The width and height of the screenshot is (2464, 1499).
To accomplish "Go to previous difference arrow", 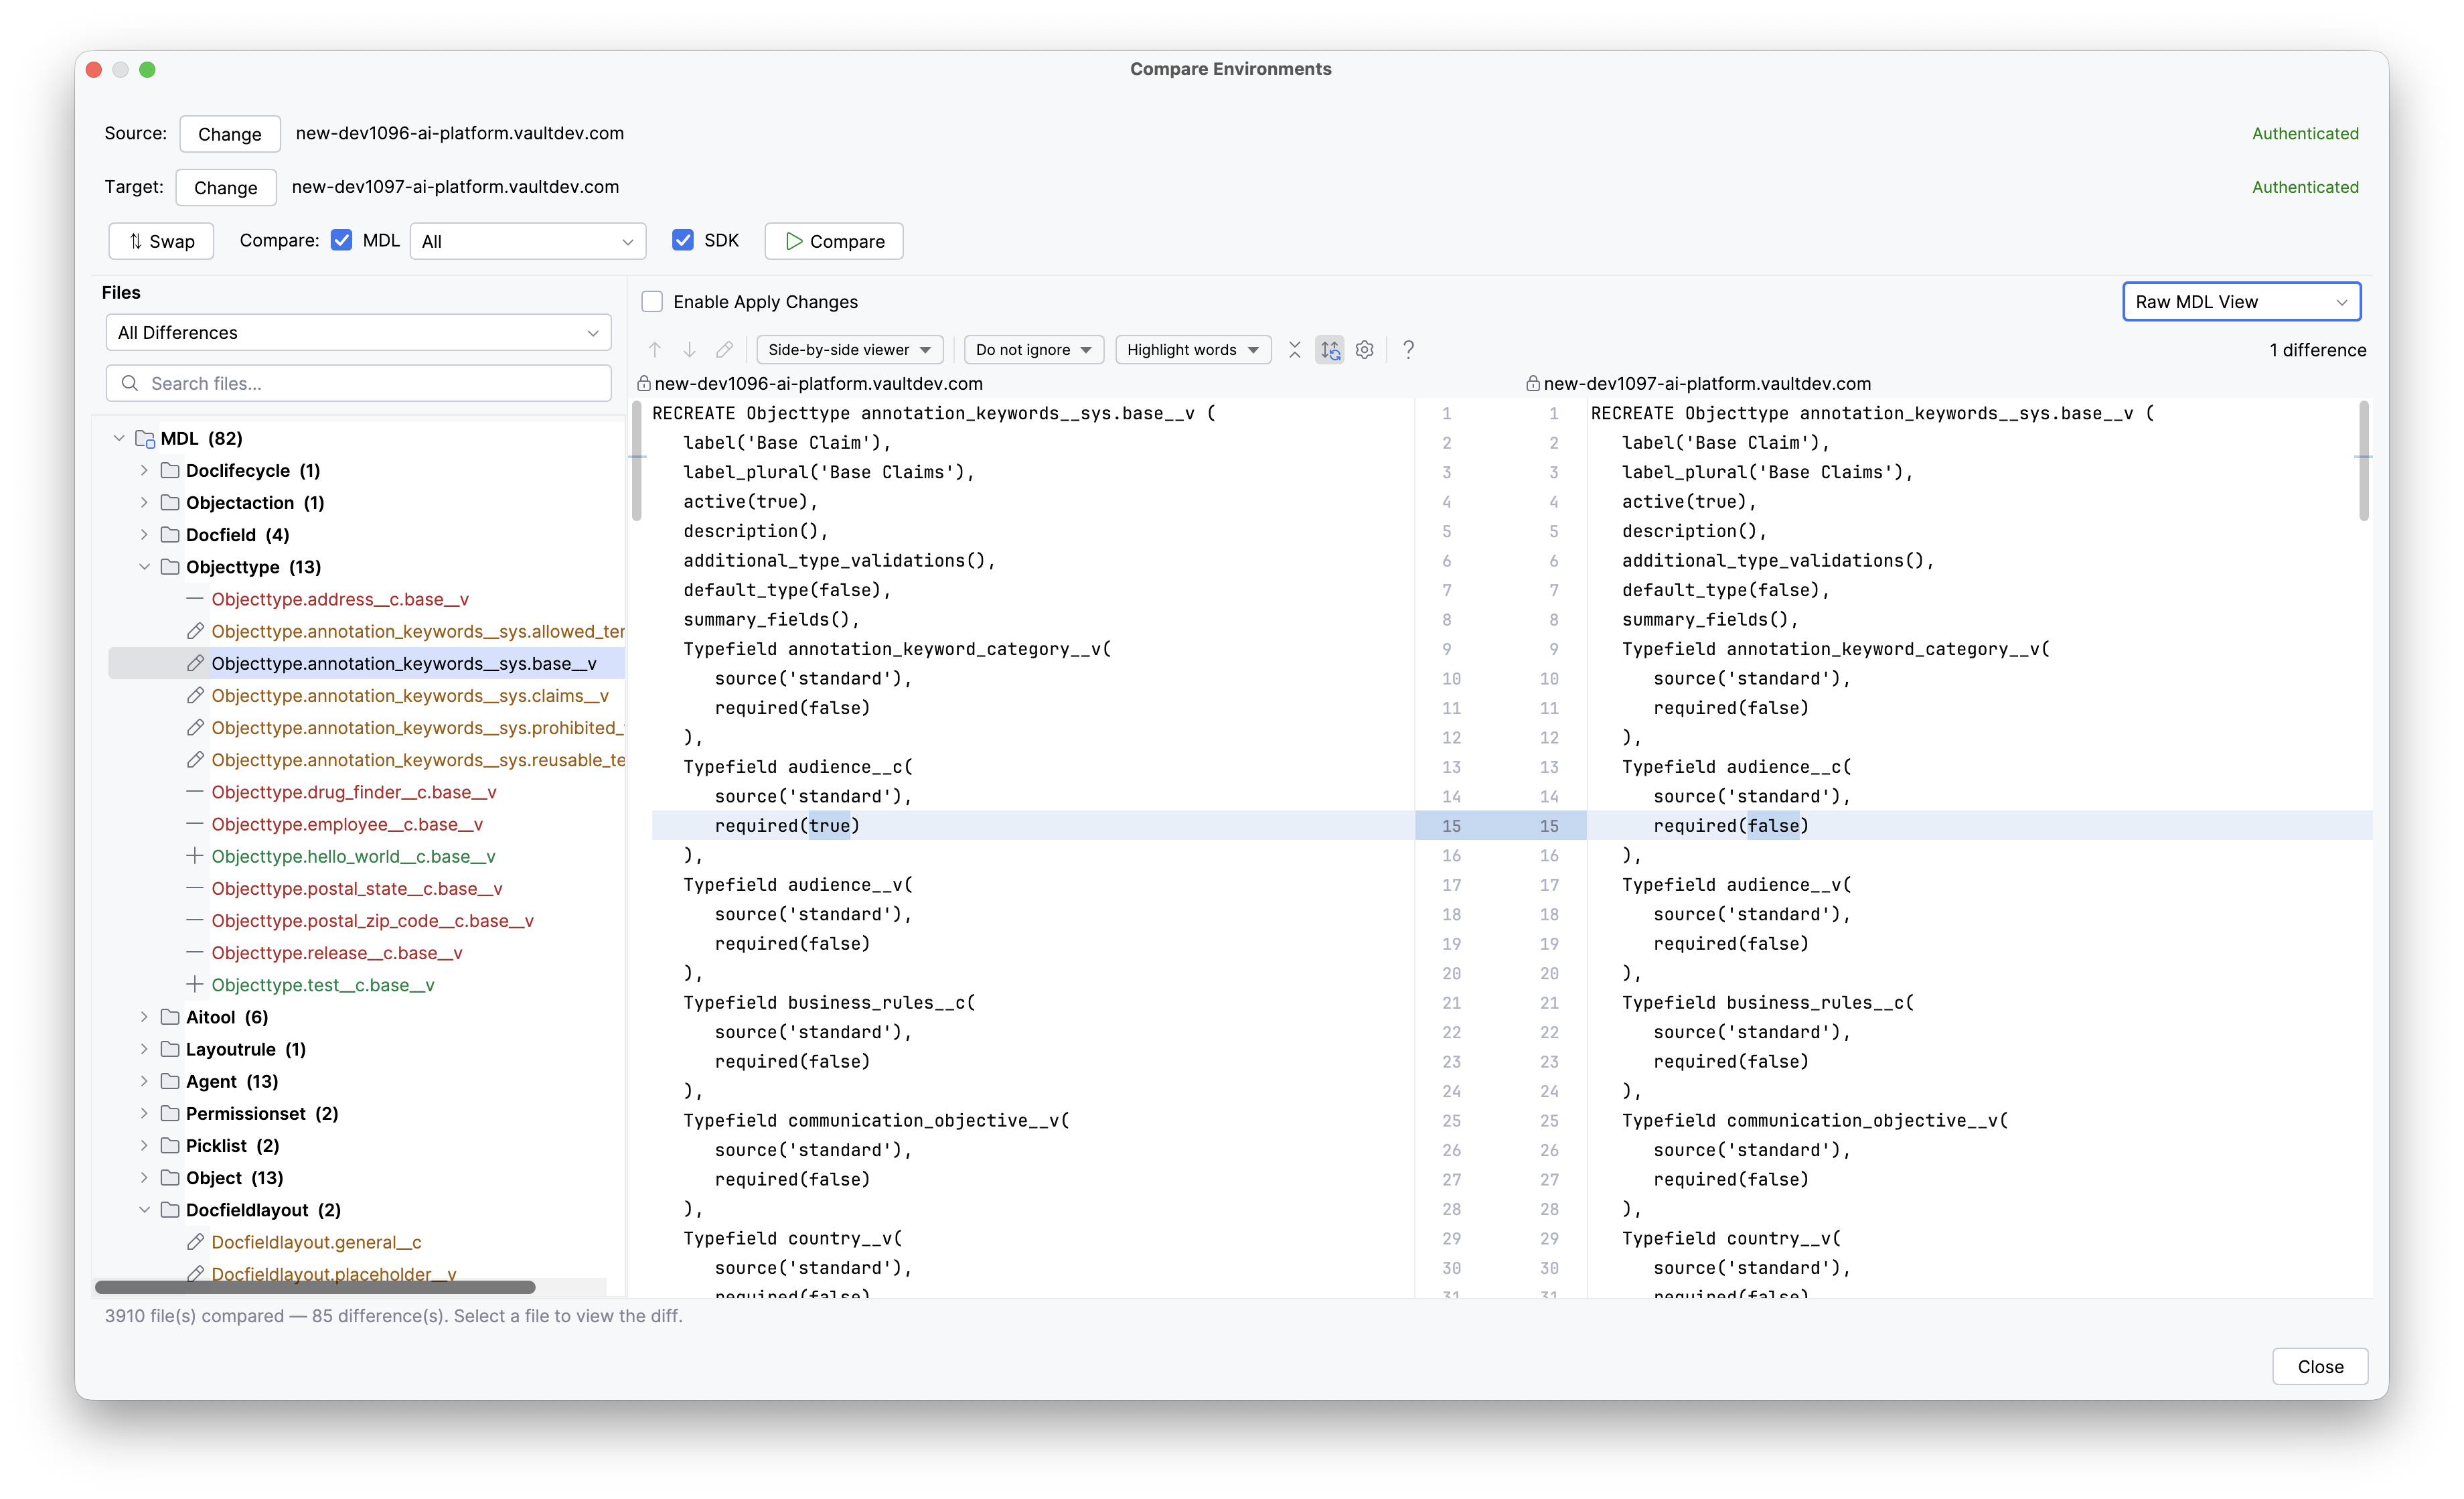I will pyautogui.click(x=655, y=349).
